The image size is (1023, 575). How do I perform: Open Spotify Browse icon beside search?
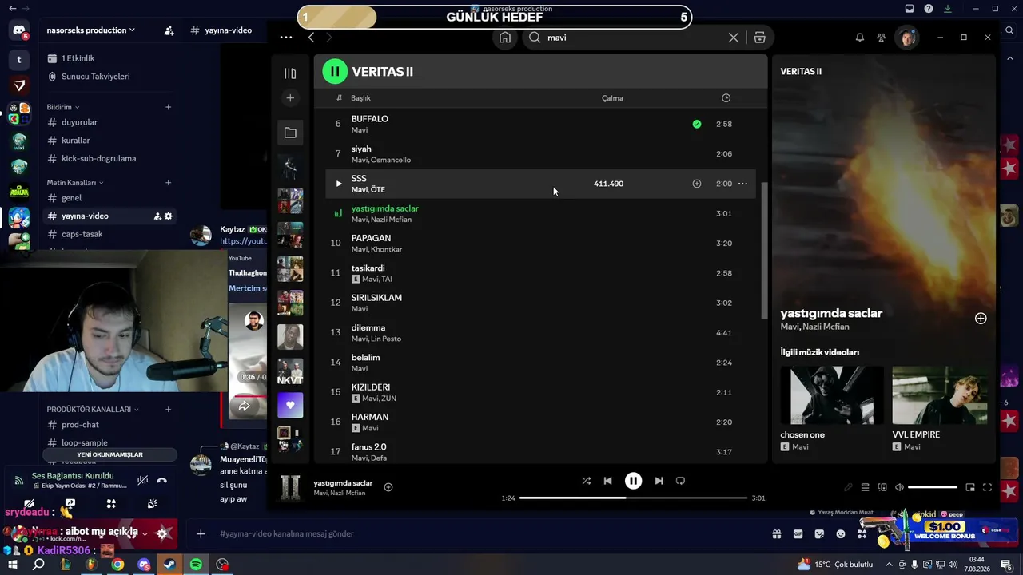759,38
